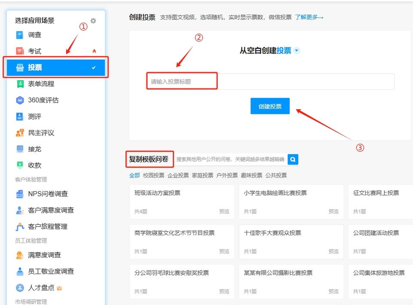Click the blue search magnifier icon
The width and height of the screenshot is (413, 305).
(293, 159)
